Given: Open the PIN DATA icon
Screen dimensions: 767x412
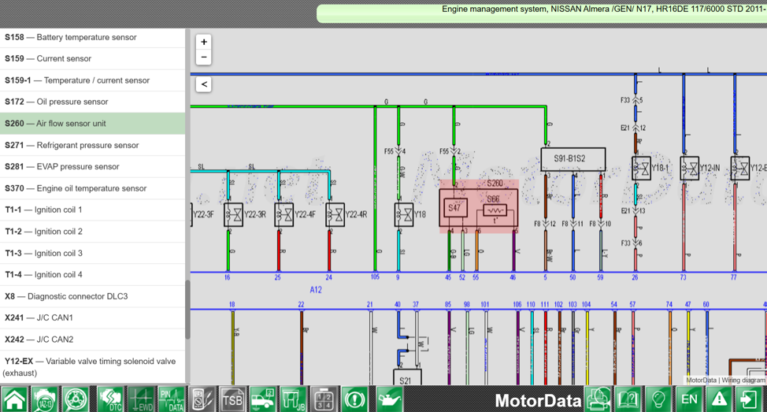Looking at the screenshot, I should pyautogui.click(x=171, y=399).
